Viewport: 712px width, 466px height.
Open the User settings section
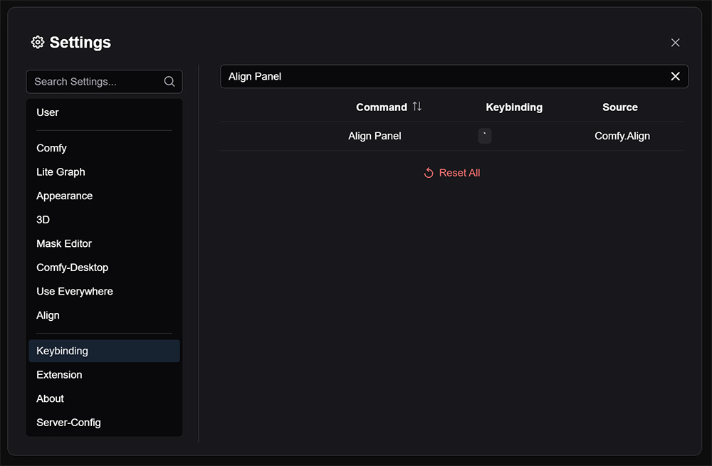(x=47, y=112)
